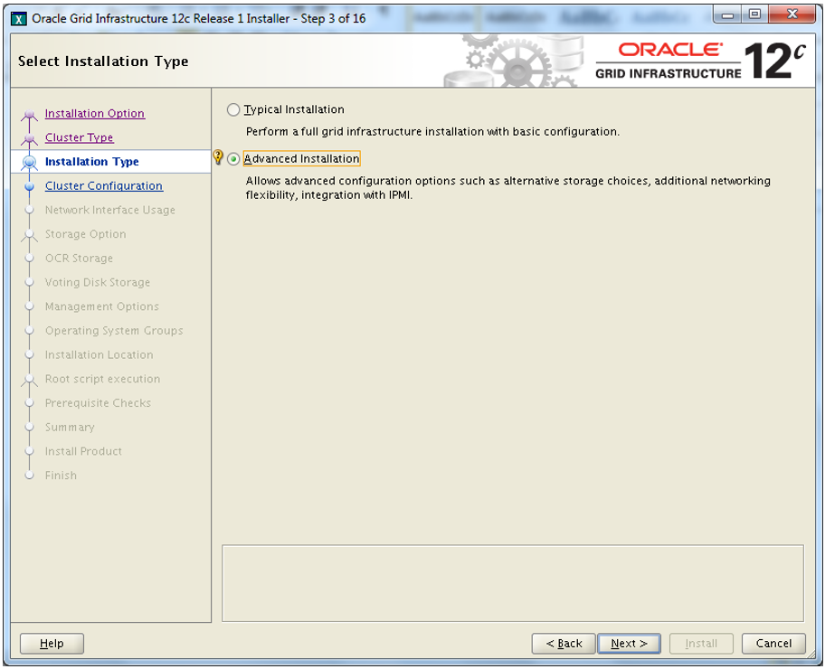Click the disabled Install button
825x669 pixels.
click(701, 643)
